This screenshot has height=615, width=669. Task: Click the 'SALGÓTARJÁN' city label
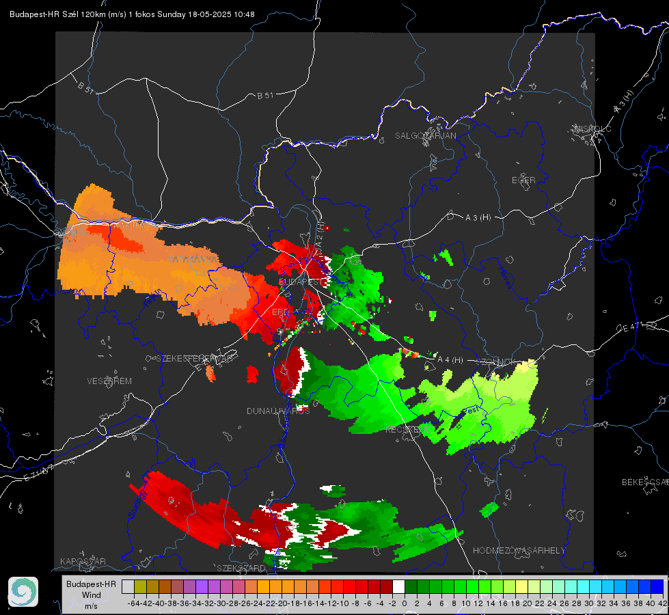(425, 136)
